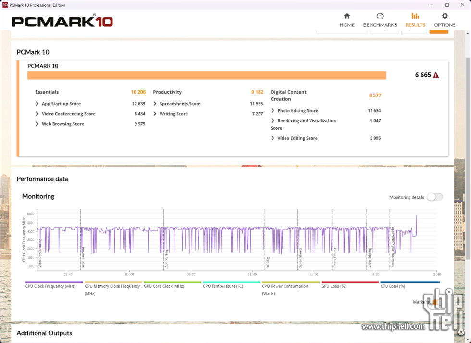The height and width of the screenshot is (343, 471).
Task: Expand the App Start-up Score chevron
Action: click(37, 104)
